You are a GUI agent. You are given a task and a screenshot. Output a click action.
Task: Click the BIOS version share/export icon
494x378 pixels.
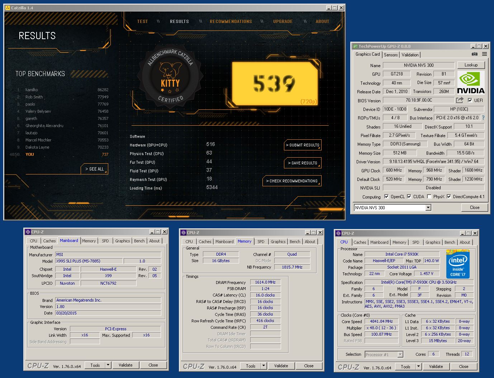[460, 100]
